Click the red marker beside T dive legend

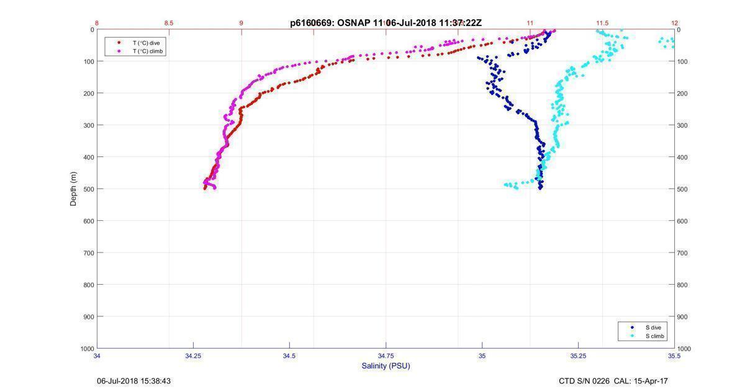119,43
